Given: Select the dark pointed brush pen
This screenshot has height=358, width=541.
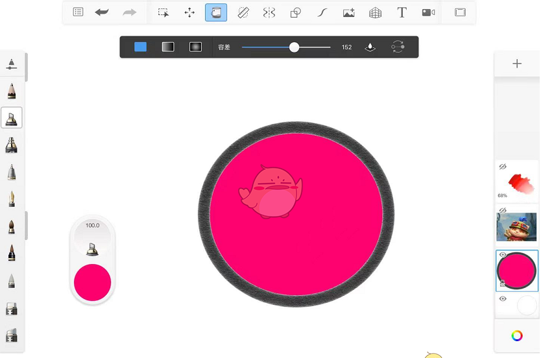Looking at the screenshot, I should coord(12,253).
